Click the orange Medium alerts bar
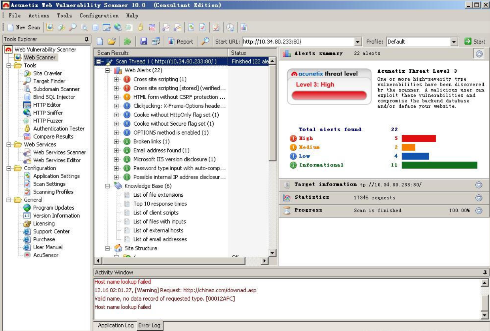490x331 pixels. click(408, 147)
